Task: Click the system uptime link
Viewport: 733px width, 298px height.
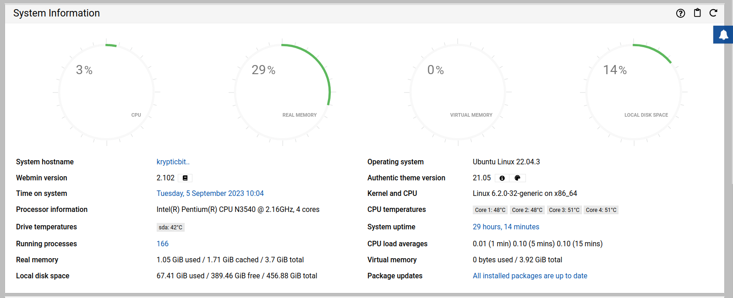Action: point(506,227)
